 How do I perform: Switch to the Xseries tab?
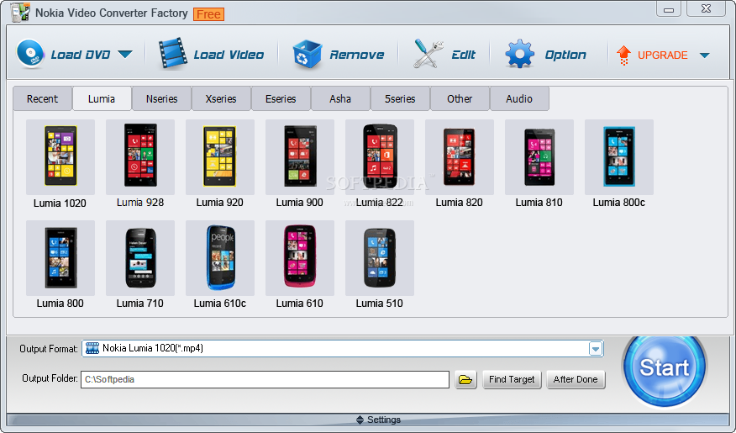click(x=221, y=98)
